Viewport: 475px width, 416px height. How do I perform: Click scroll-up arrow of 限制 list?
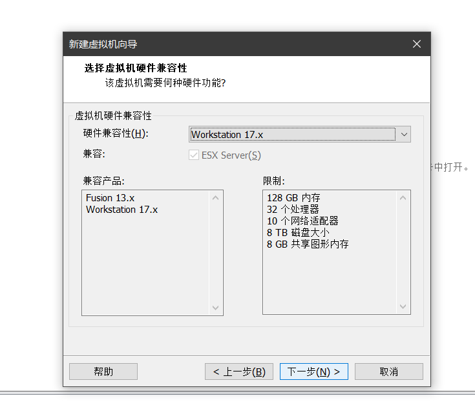[x=403, y=198]
